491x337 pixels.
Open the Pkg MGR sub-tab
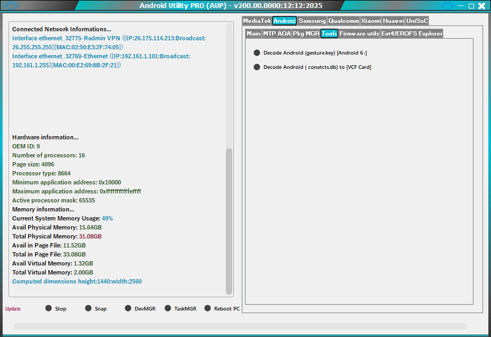click(306, 33)
